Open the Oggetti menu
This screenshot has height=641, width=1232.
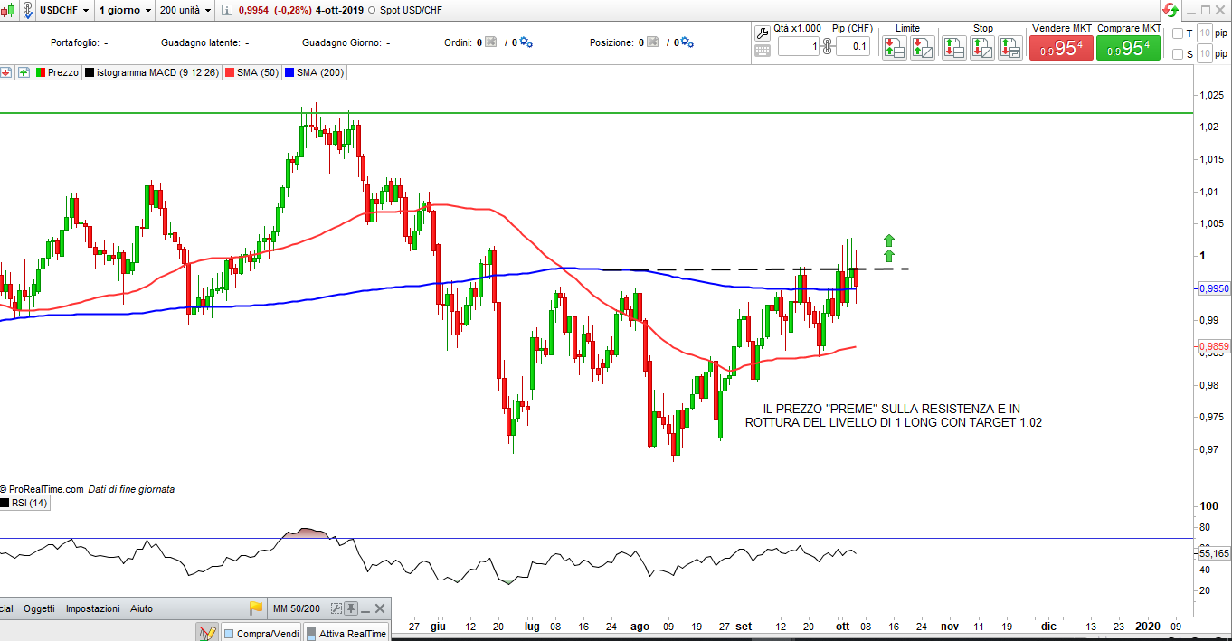[39, 608]
